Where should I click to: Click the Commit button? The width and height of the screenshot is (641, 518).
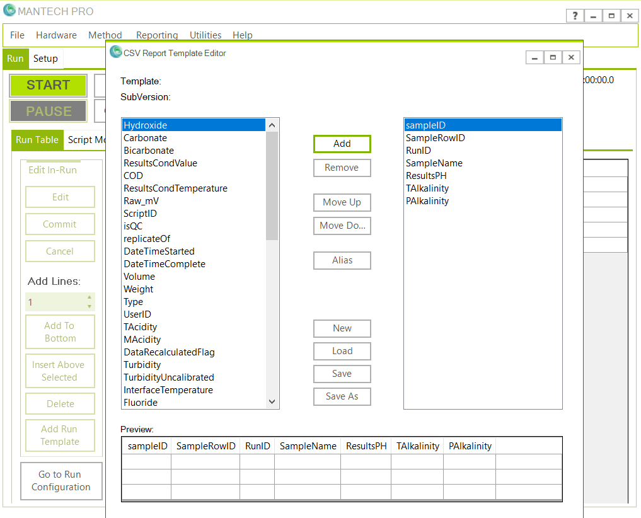pos(60,224)
